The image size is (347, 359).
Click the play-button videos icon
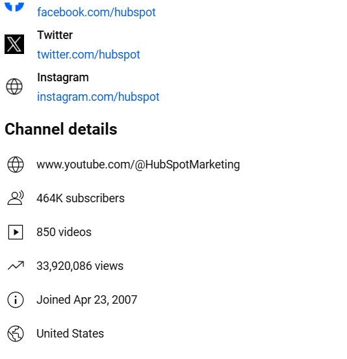pyautogui.click(x=16, y=232)
